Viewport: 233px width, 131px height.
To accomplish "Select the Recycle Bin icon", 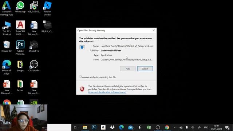I will point(7,46).
